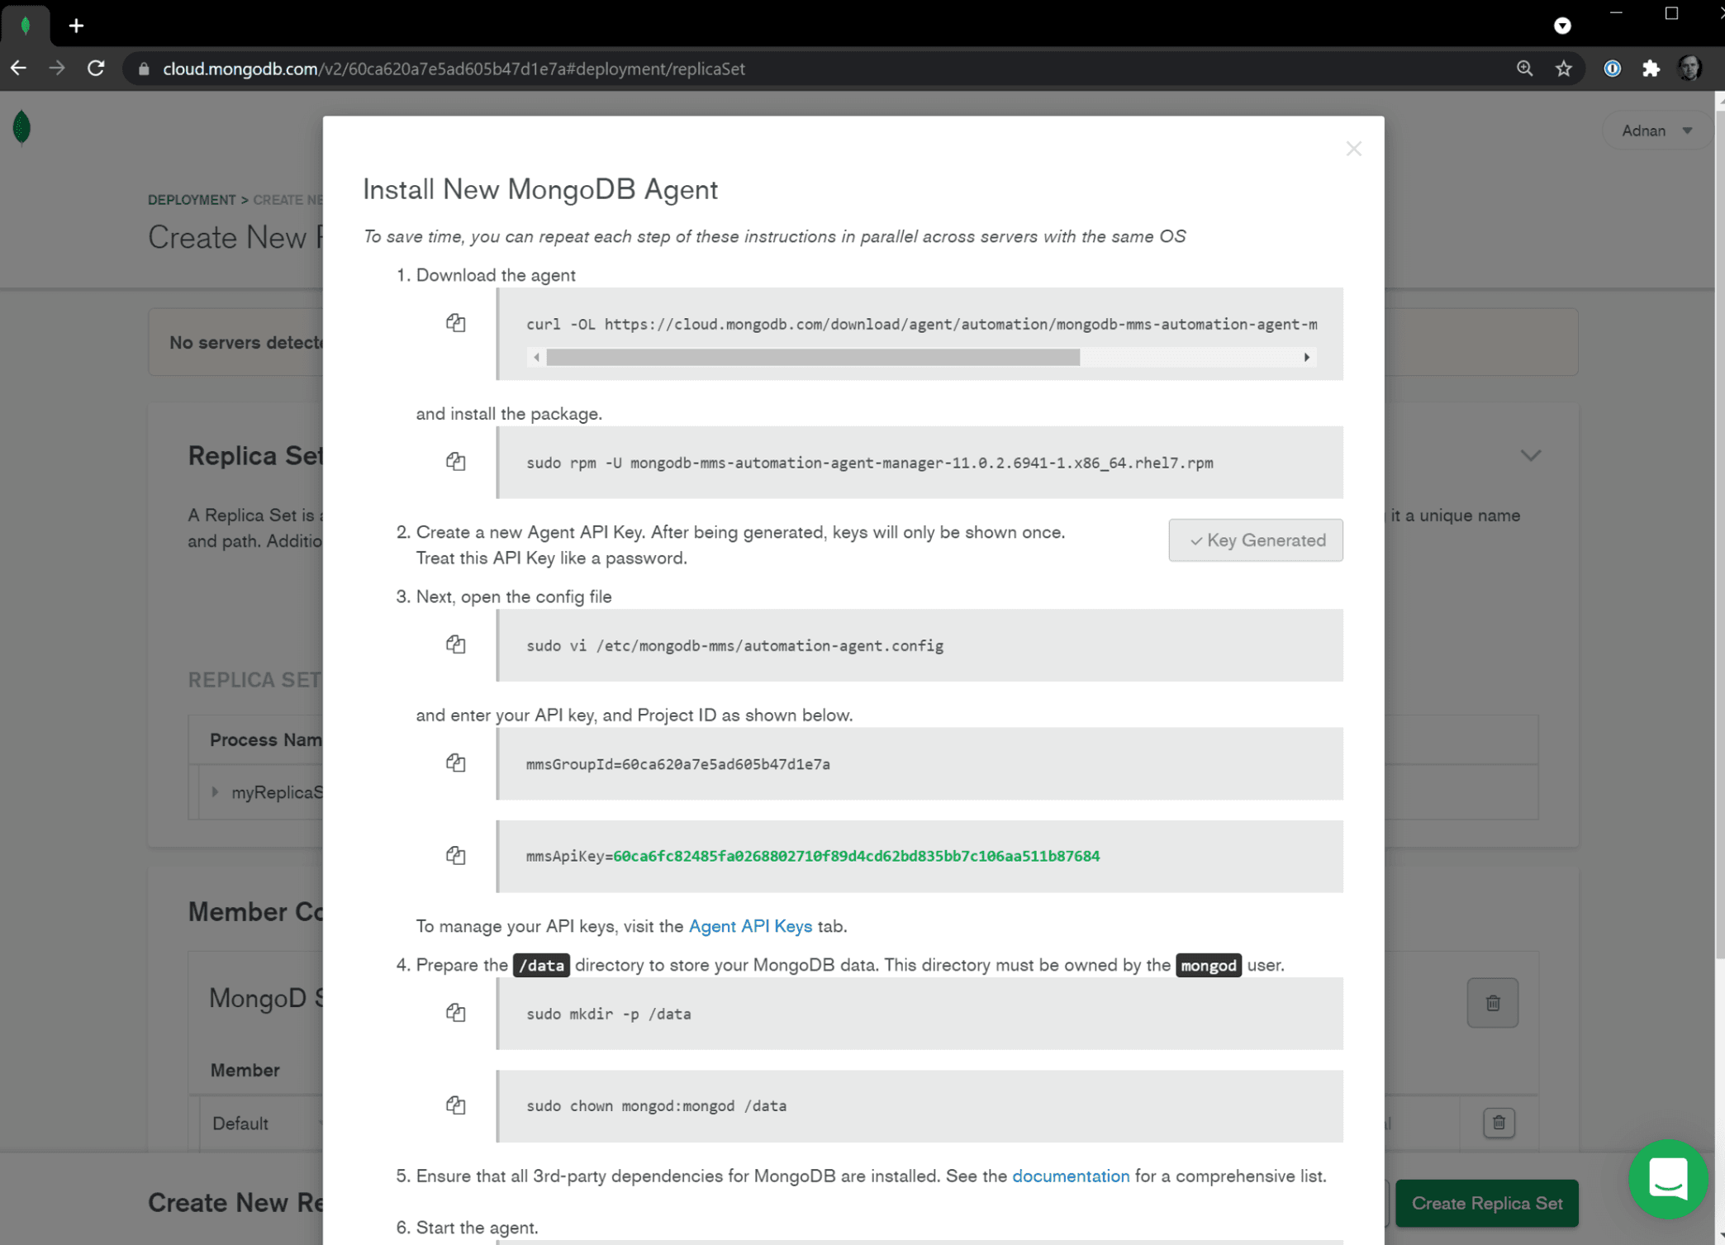The width and height of the screenshot is (1725, 1245).
Task: Close the Install New MongoDB Agent dialog
Action: [x=1352, y=149]
